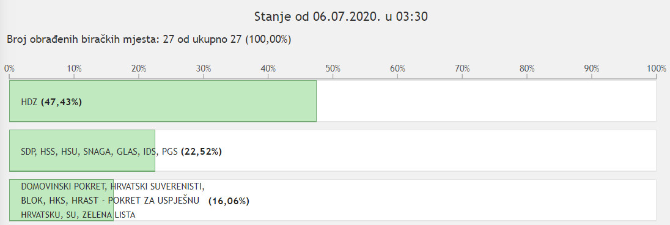Screen dimensions: 670x225
Task: Click the 90% axis tick label
Action: pyautogui.click(x=592, y=68)
